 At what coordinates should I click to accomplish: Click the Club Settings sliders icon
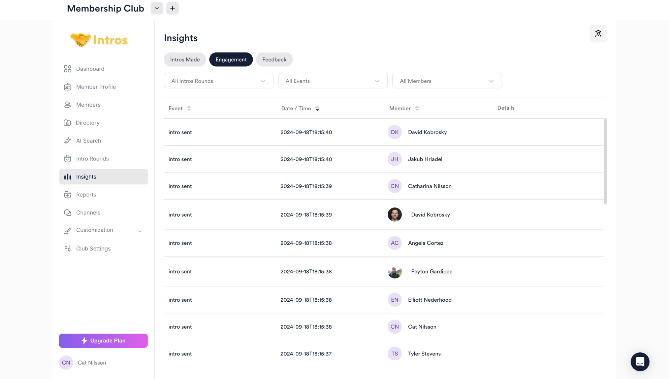tap(67, 249)
